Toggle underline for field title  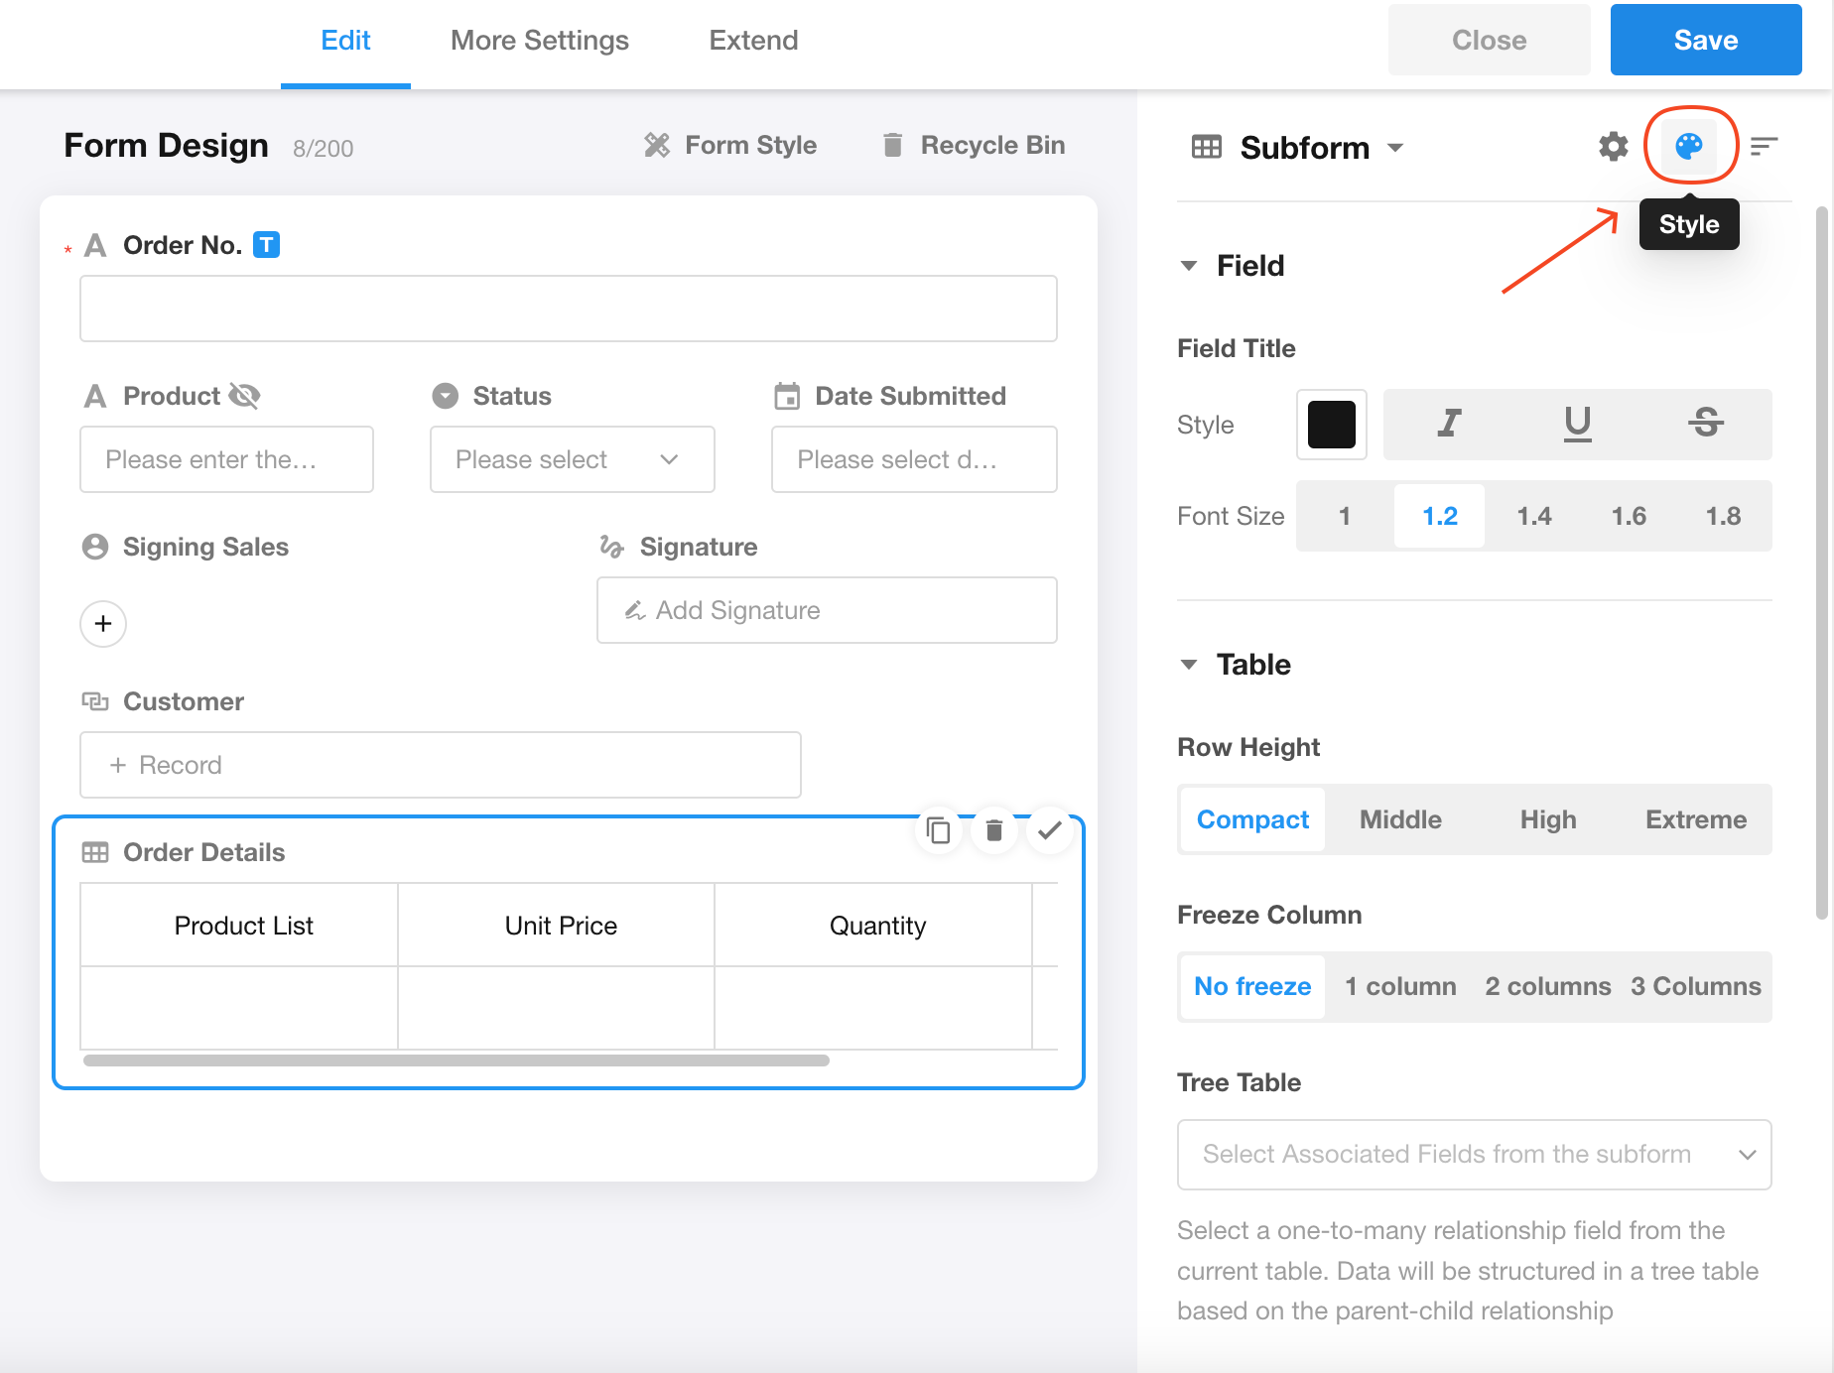(x=1577, y=424)
